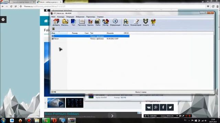This screenshot has height=123, width=220.
Task: Launch the Мастер (Wizard) tool
Action: click(x=106, y=22)
